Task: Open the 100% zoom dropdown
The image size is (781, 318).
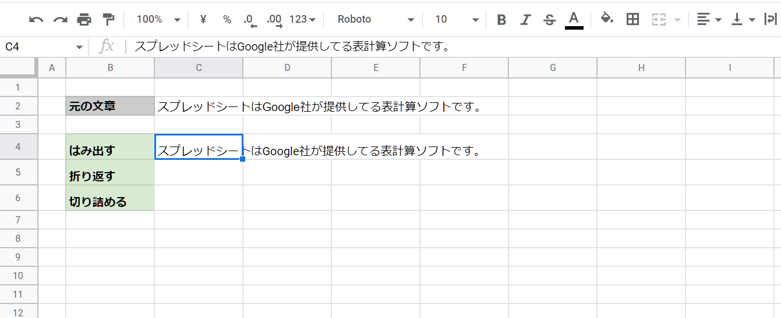Action: pyautogui.click(x=158, y=19)
